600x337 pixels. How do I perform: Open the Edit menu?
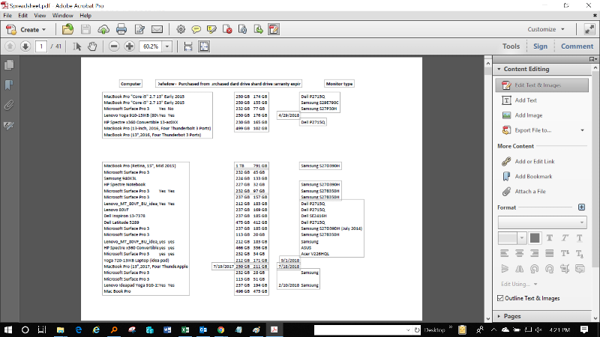[x=23, y=16]
